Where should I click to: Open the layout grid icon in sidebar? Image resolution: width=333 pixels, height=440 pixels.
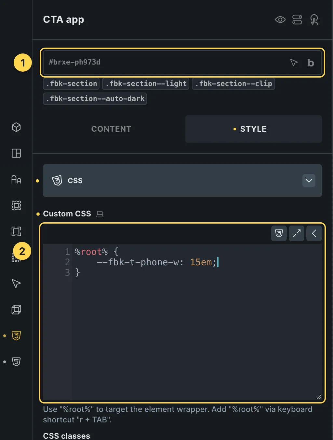tap(16, 153)
